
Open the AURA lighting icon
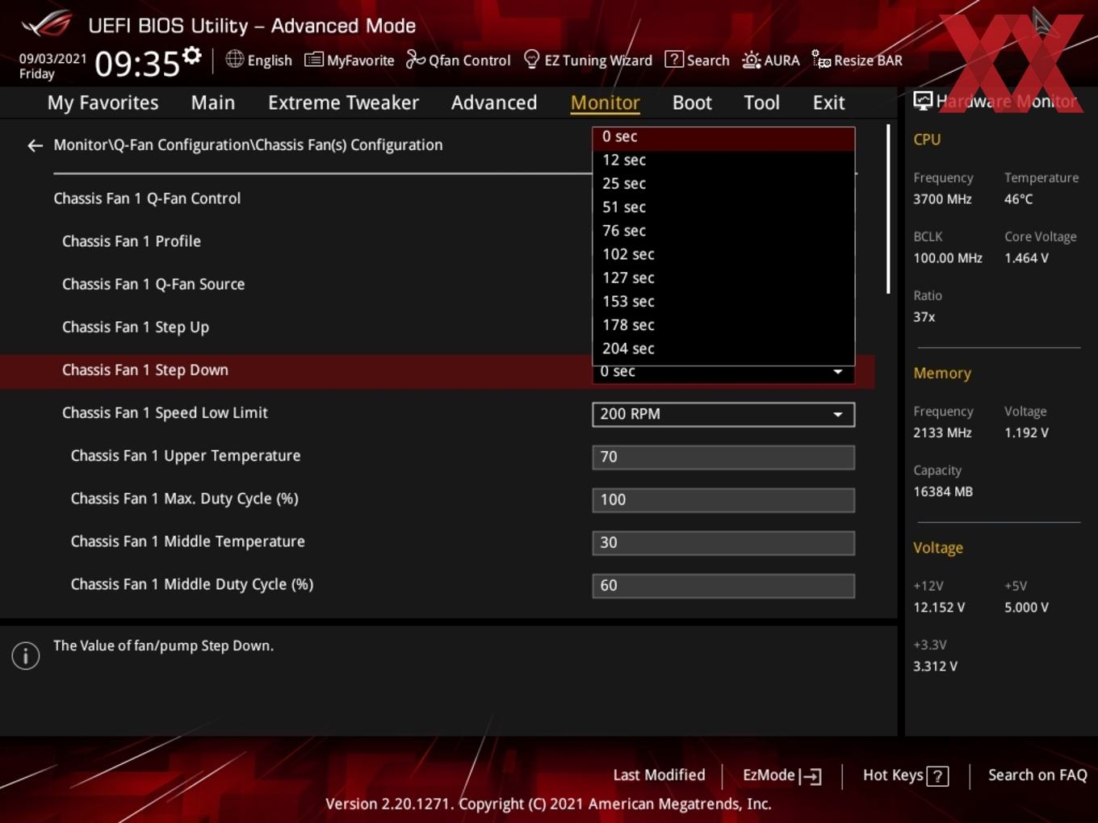(751, 60)
